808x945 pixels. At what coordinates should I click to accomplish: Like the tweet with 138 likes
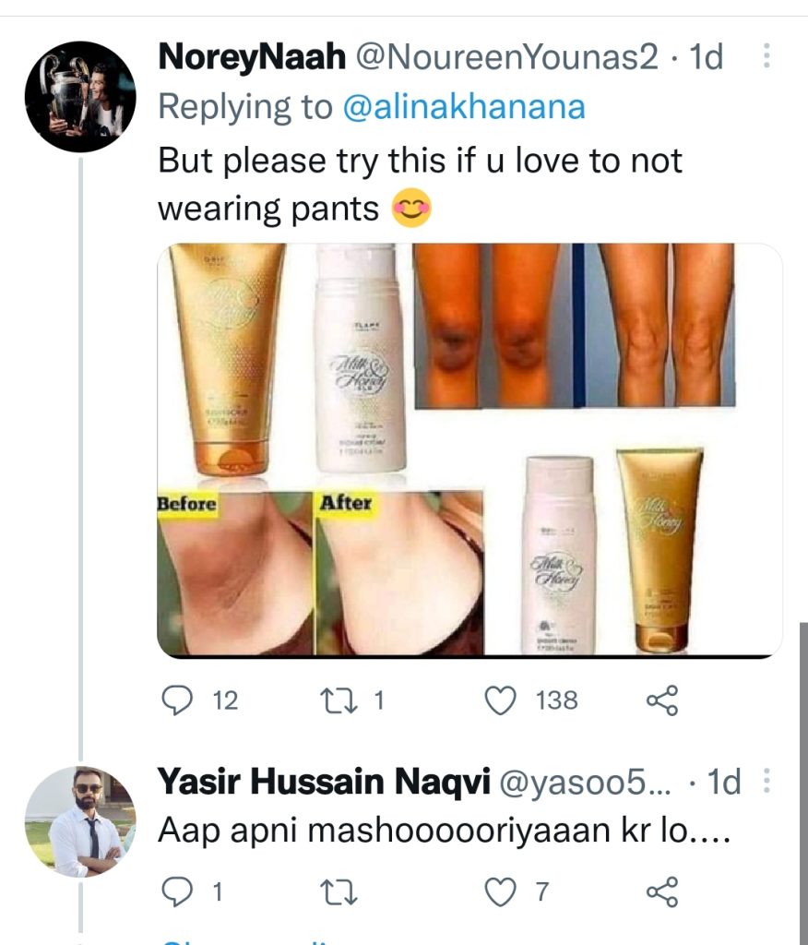(501, 700)
